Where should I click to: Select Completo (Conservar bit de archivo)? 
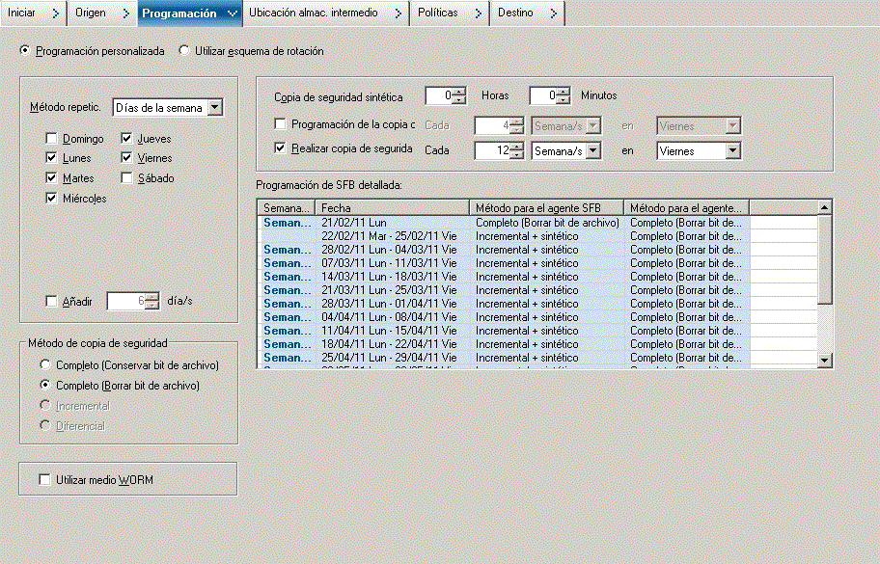click(44, 365)
